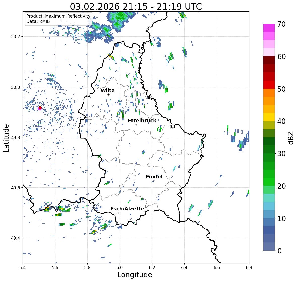Click the longitude tick label 5.4
The height and width of the screenshot is (281, 297).
coord(23,268)
